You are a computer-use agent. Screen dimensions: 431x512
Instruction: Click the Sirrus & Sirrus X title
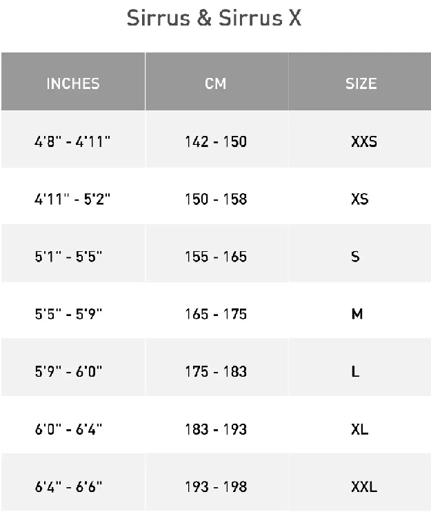[214, 18]
